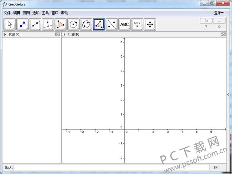Click the Redo arrow button
The width and height of the screenshot is (232, 174).
pyautogui.click(x=219, y=21)
